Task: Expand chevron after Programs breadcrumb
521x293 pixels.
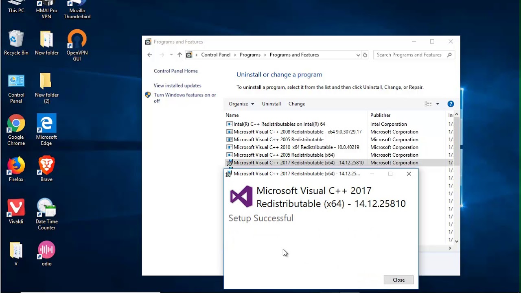Action: [265, 55]
